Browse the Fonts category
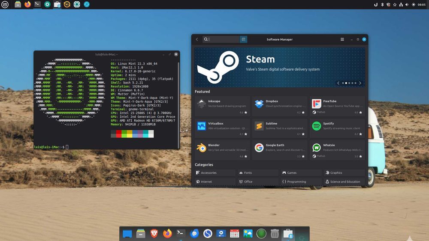 (258, 173)
